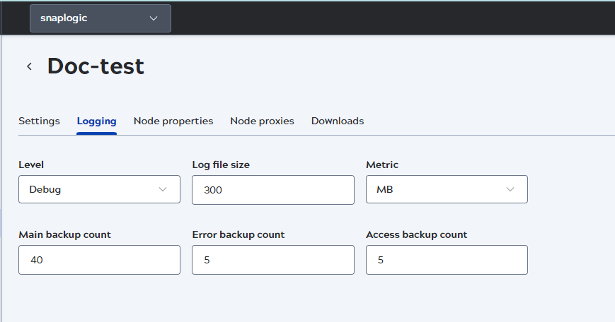The height and width of the screenshot is (322, 615).
Task: Click the Log file size label
Action: click(221, 165)
